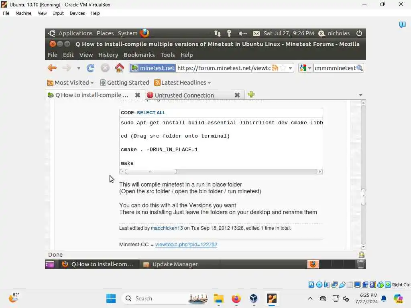This screenshot has height=308, width=411.
Task: Open the network connections indicator in panel
Action: 218,33
